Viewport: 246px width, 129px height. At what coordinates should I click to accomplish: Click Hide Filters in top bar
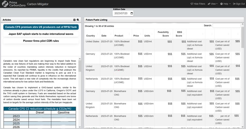(198, 4)
